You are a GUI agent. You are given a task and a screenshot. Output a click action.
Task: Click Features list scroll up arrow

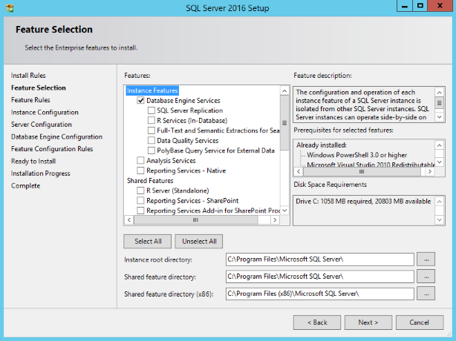284,91
